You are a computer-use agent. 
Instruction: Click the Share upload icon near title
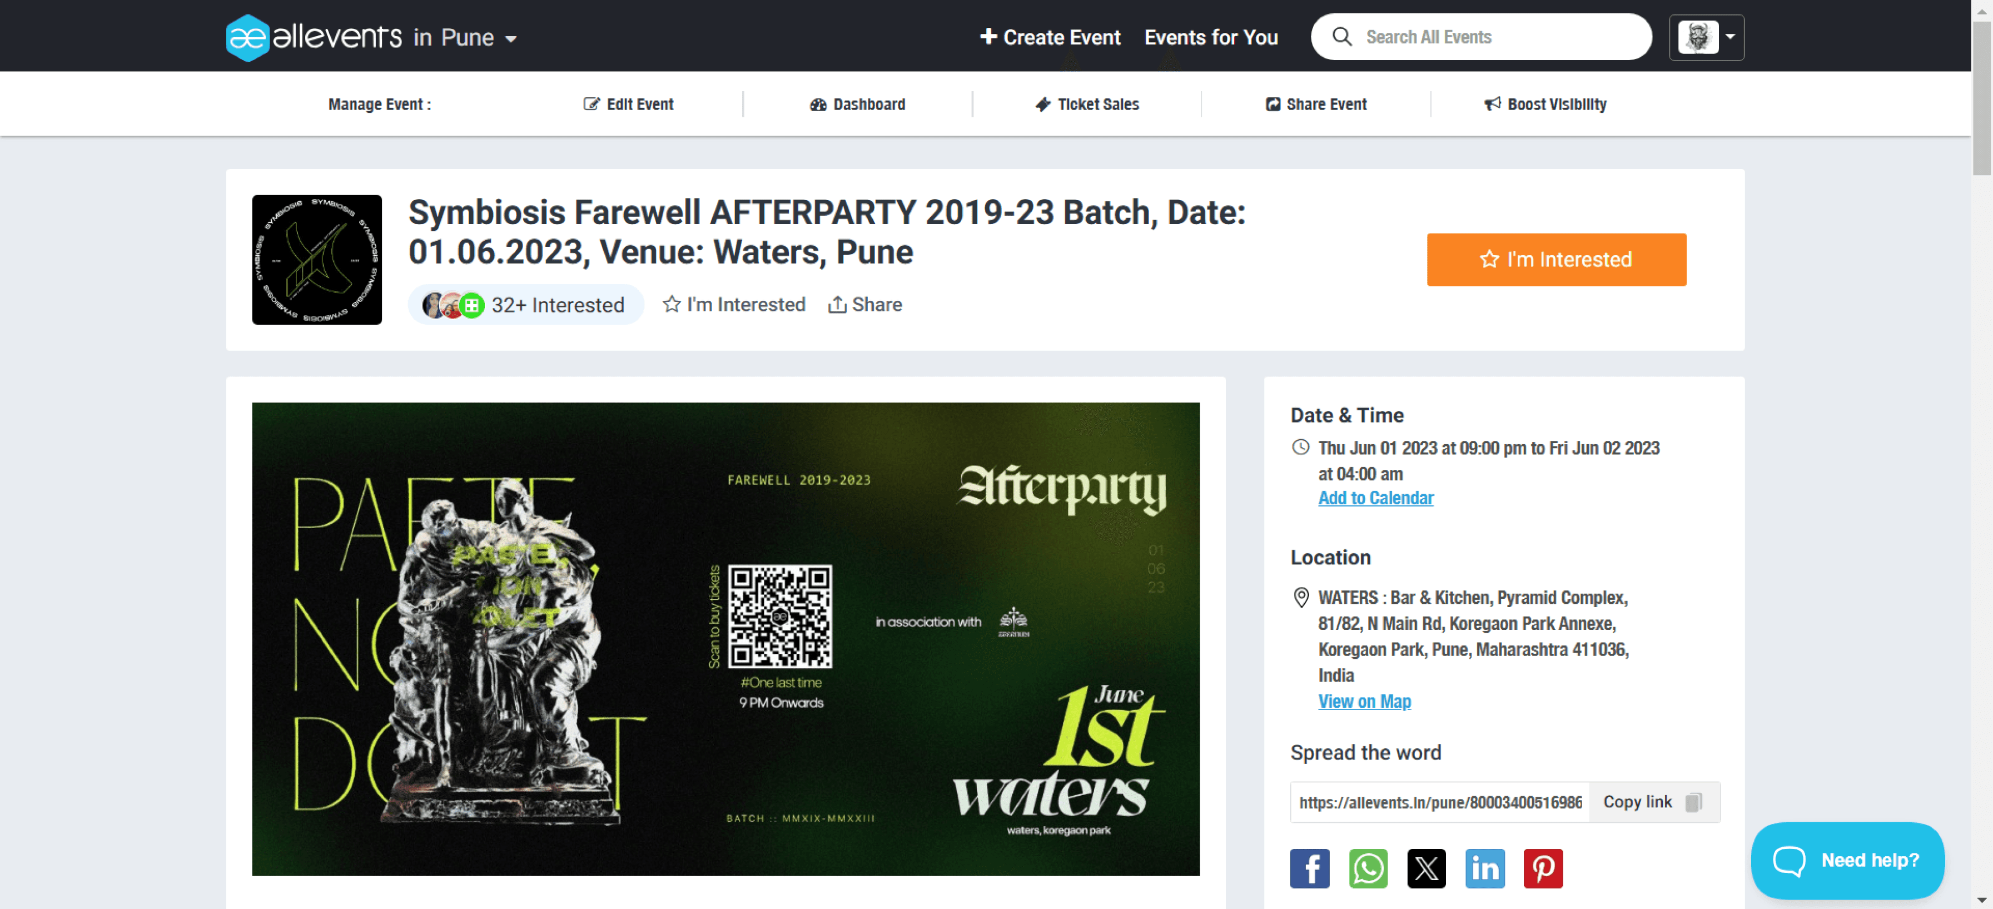click(x=836, y=305)
